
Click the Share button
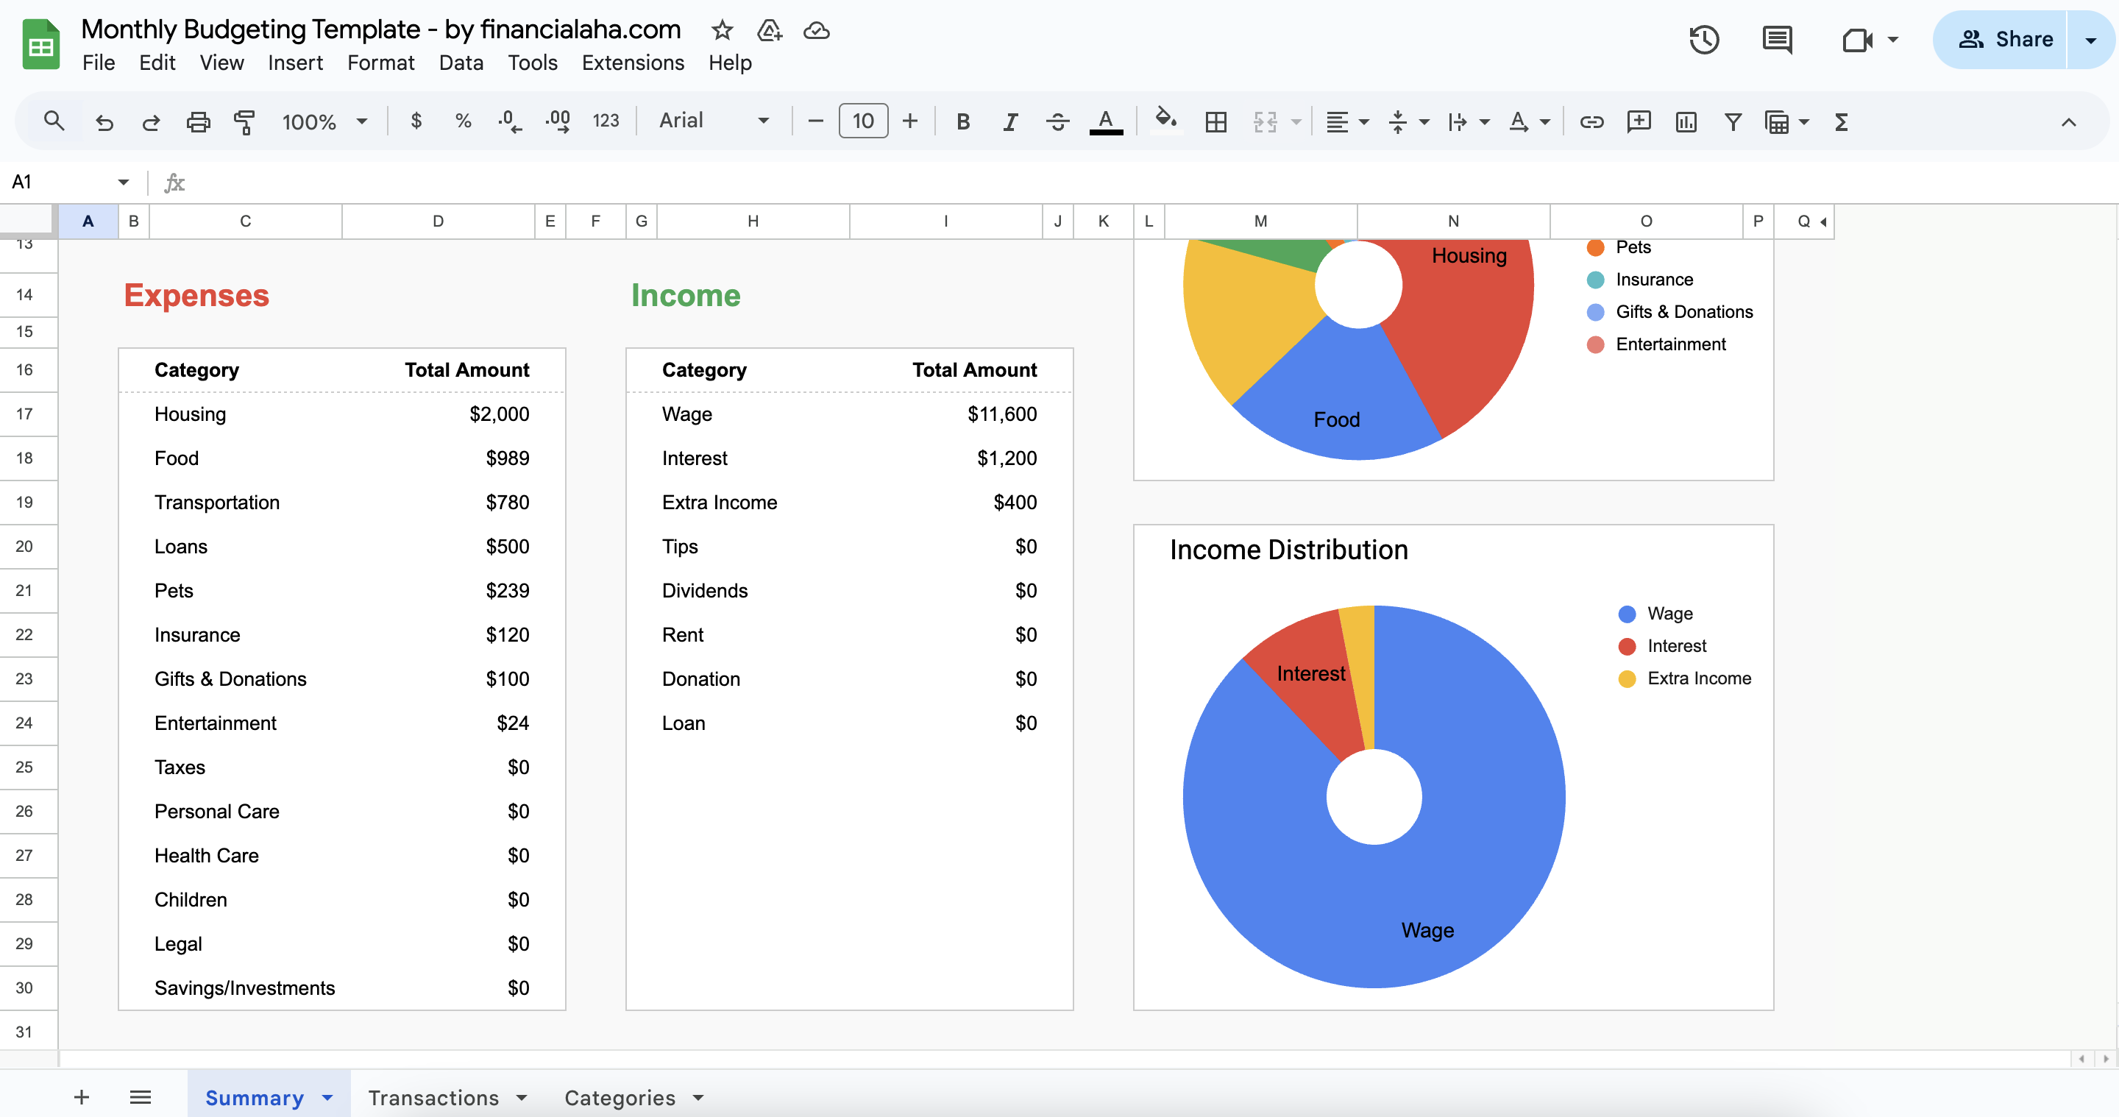pyautogui.click(x=2001, y=40)
